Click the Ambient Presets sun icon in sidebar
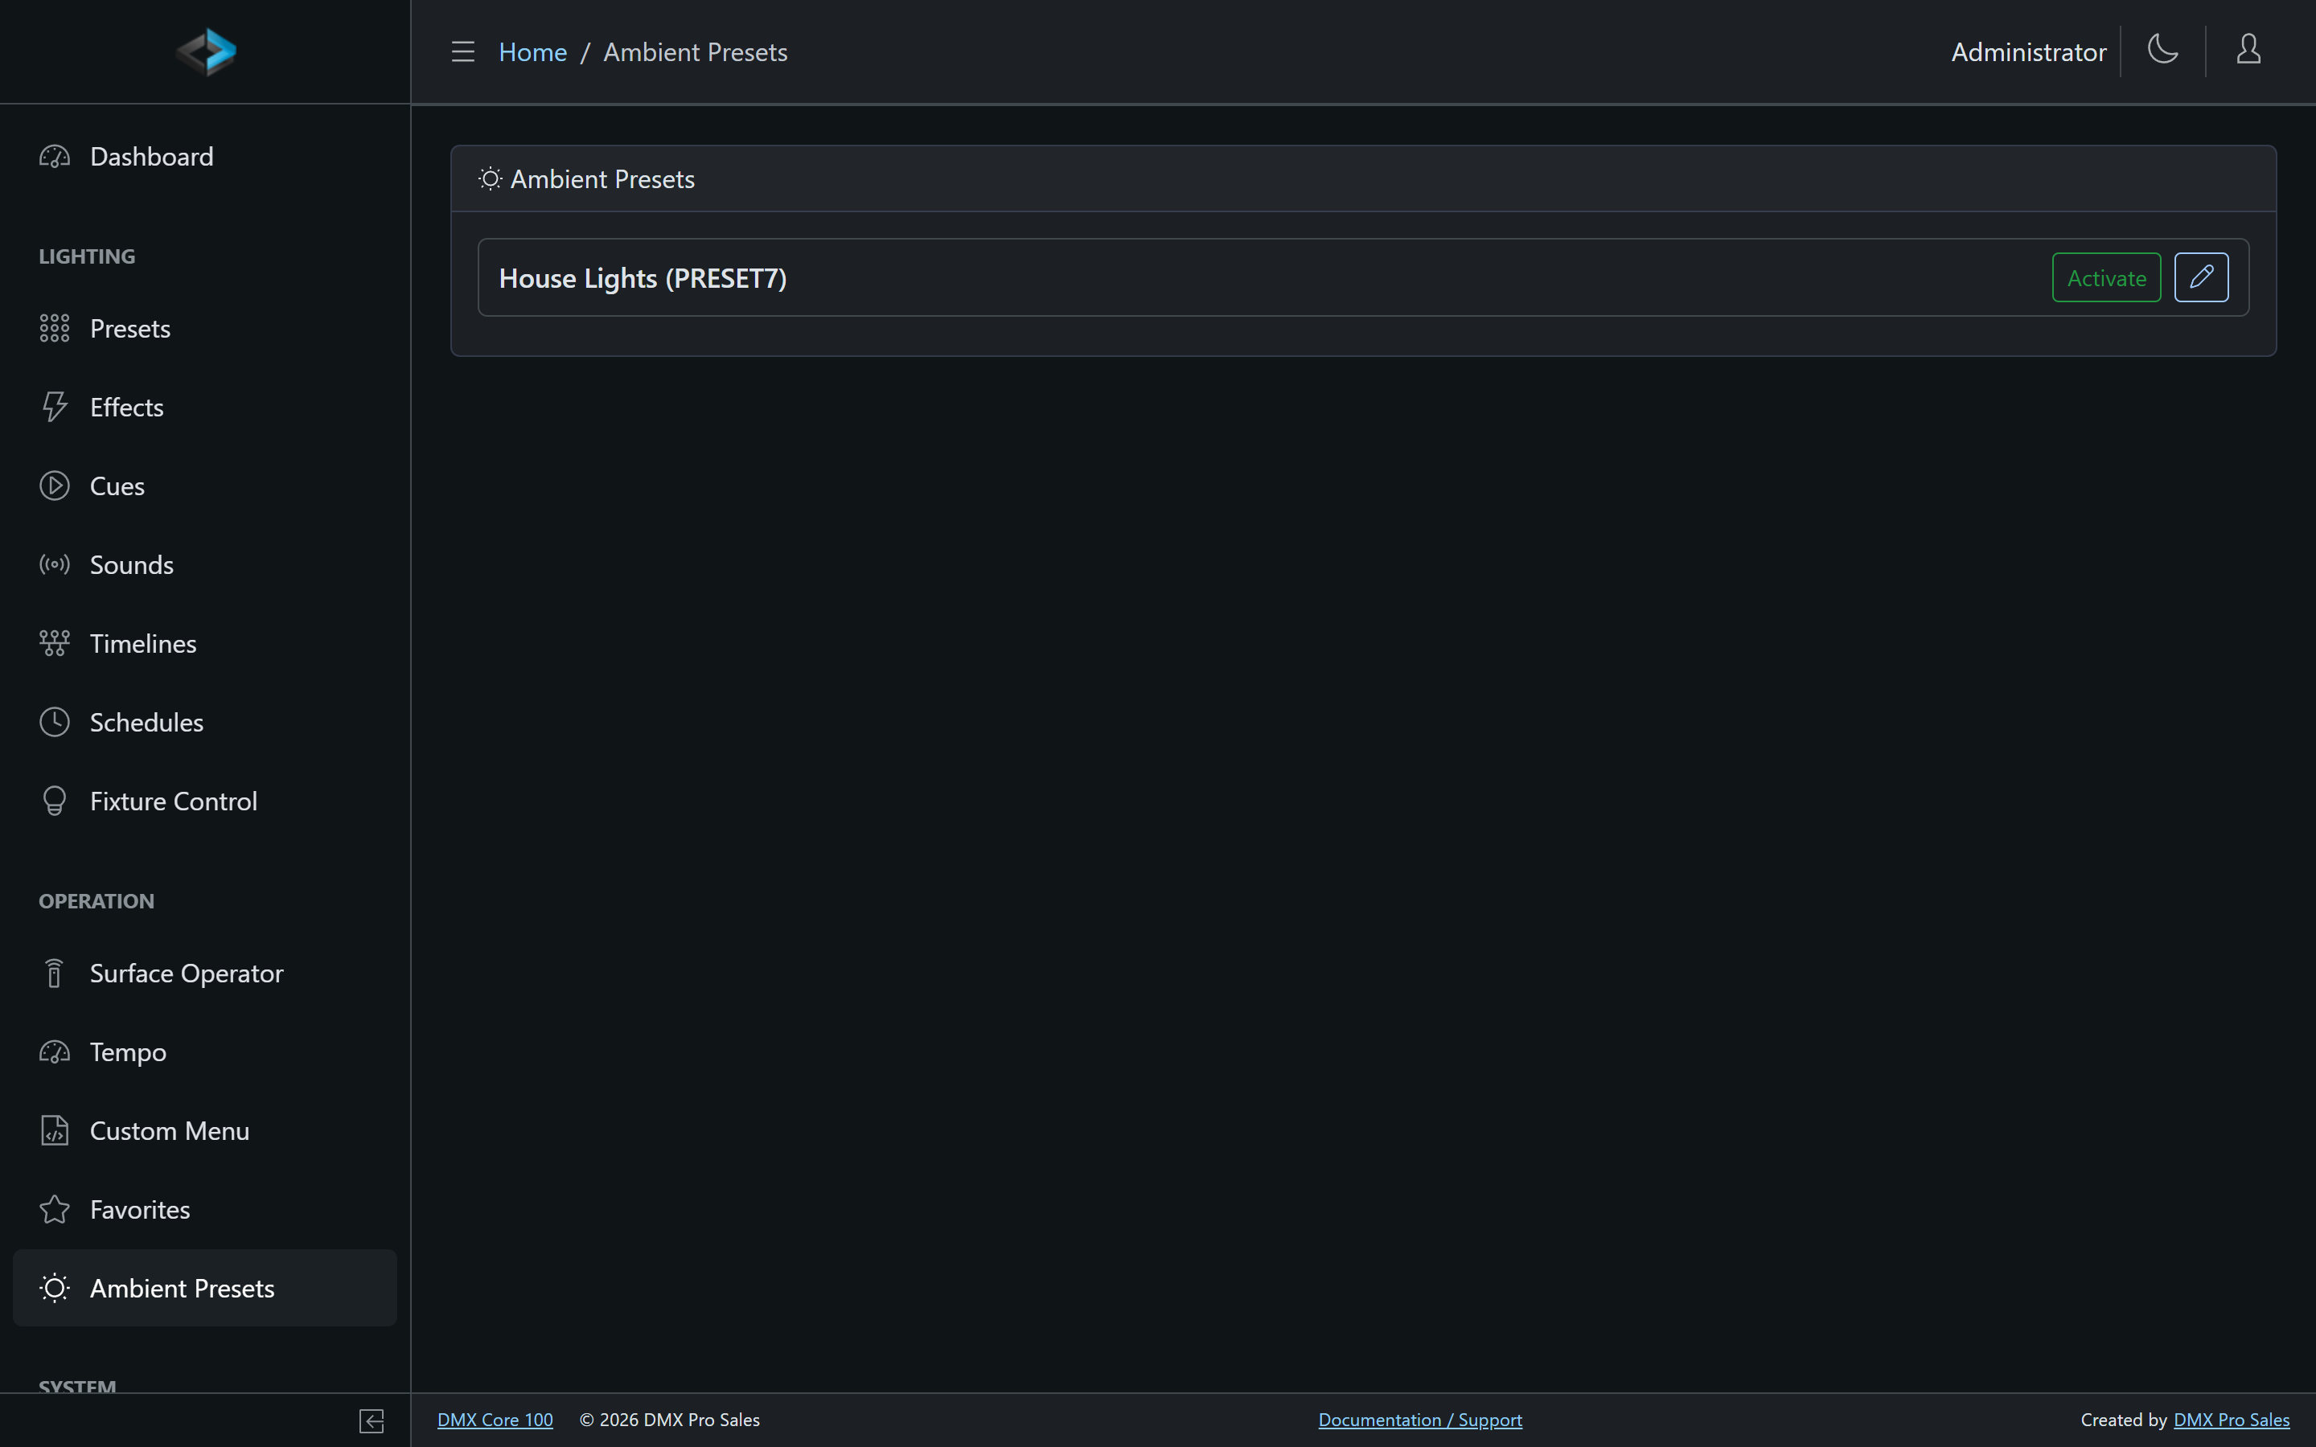The image size is (2316, 1447). pyautogui.click(x=55, y=1288)
